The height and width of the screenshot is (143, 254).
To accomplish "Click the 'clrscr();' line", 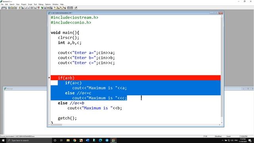I will click(69, 38).
